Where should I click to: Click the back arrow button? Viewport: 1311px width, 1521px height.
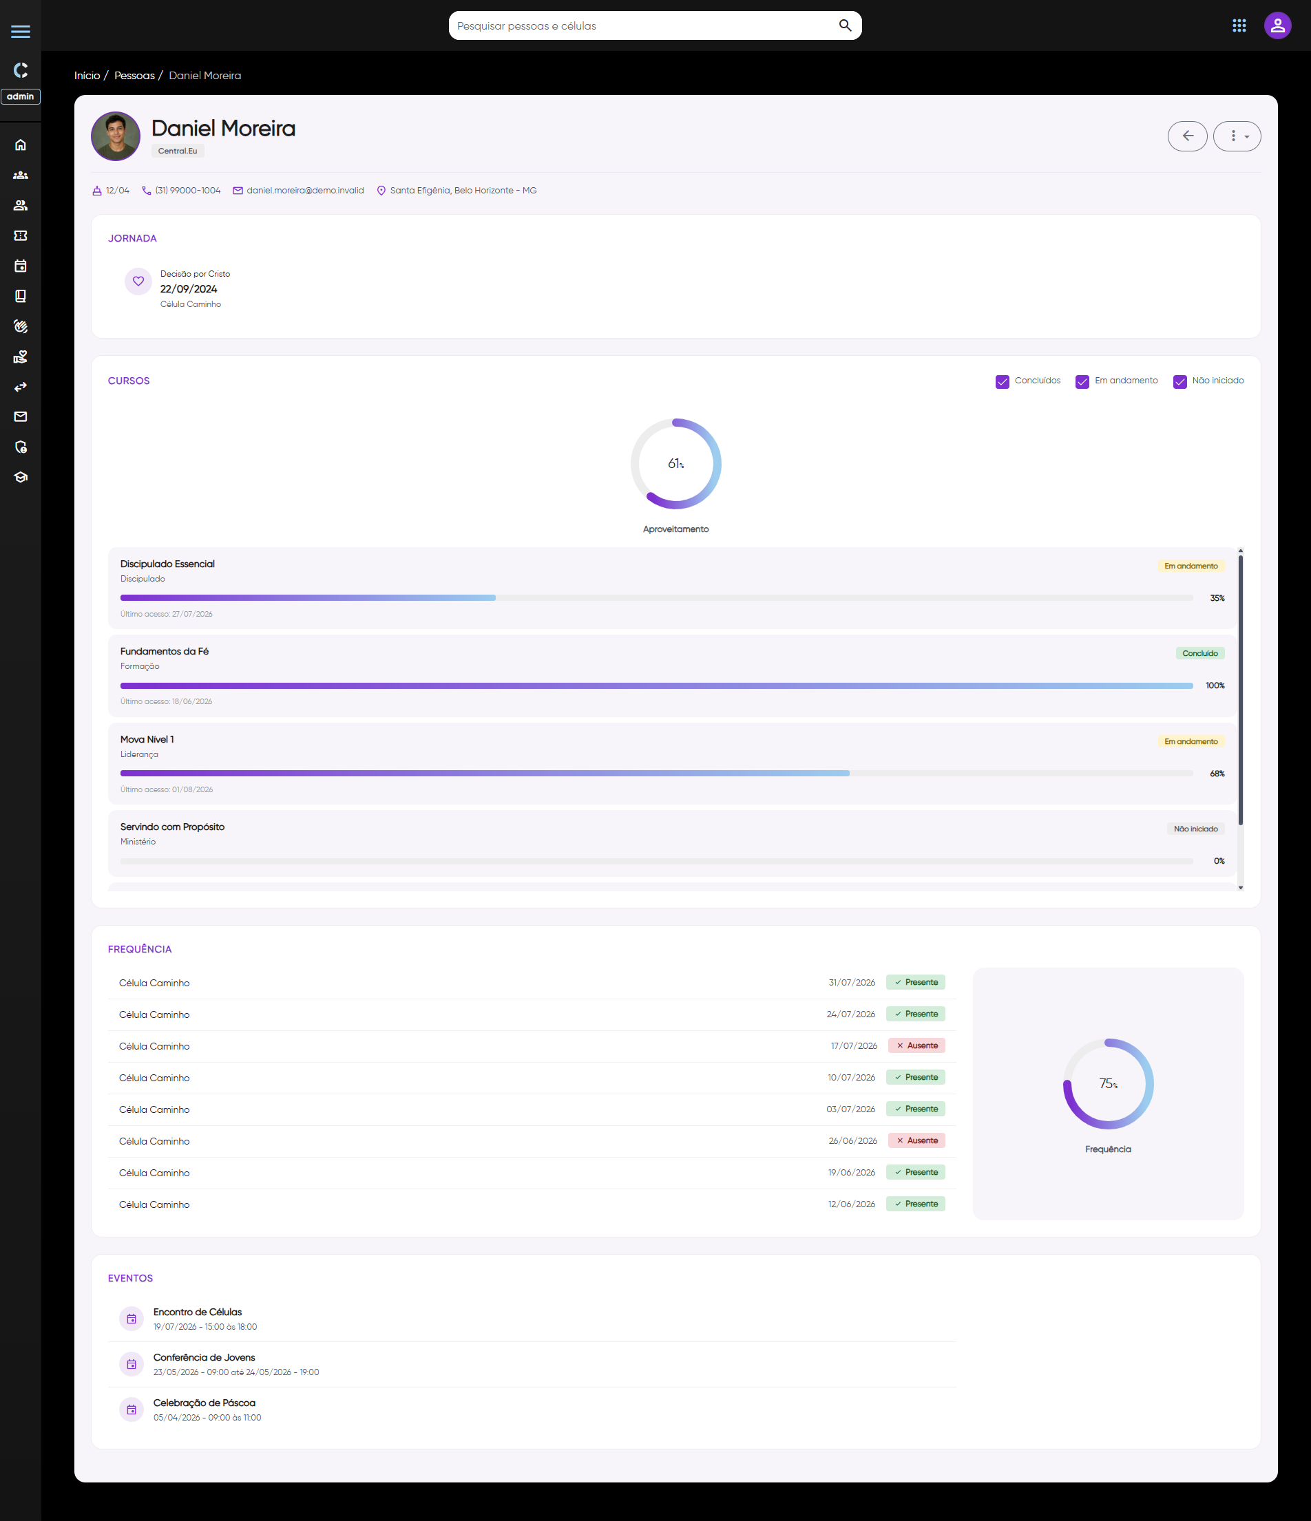pos(1187,136)
